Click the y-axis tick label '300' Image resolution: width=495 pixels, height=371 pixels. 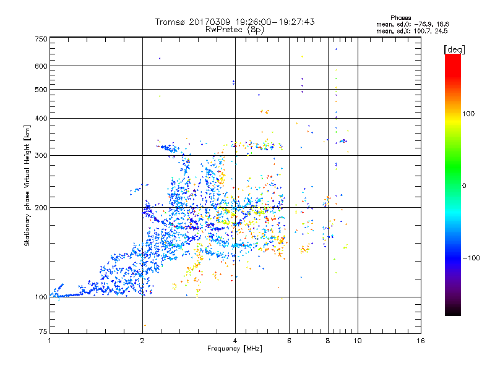pyautogui.click(x=41, y=155)
